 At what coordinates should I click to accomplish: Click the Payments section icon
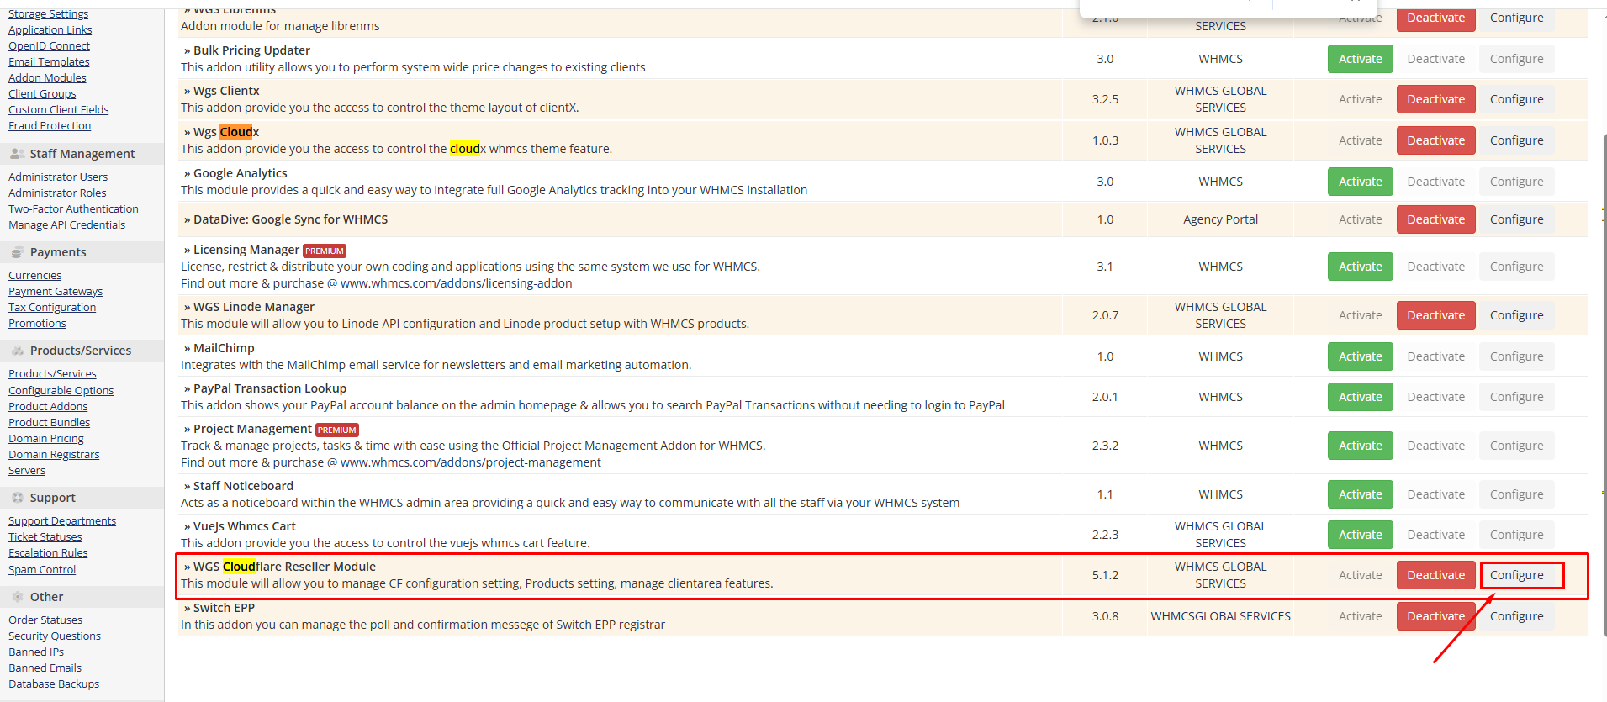tap(17, 252)
